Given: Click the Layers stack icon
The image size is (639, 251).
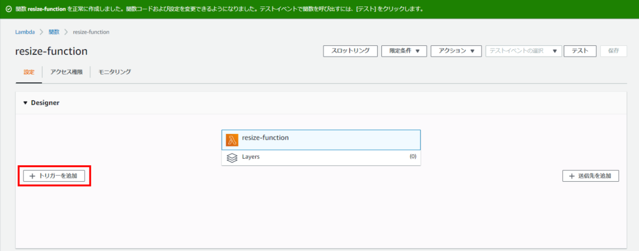Looking at the screenshot, I should pos(232,158).
